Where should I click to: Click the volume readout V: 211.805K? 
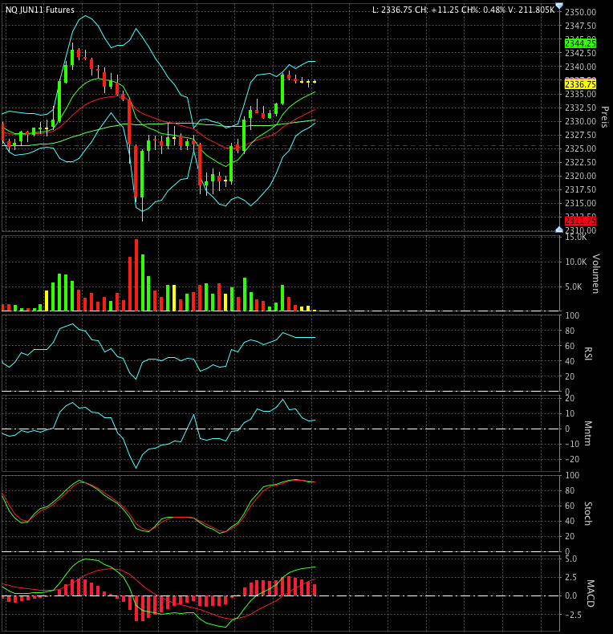tap(532, 10)
